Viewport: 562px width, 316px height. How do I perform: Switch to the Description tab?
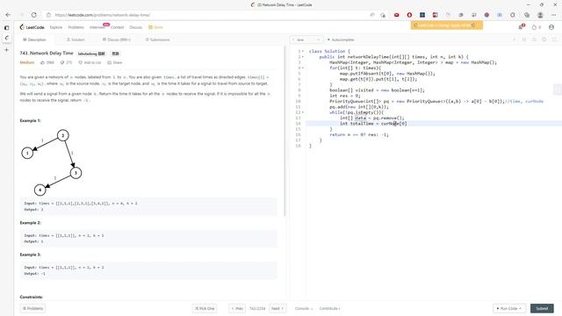click(34, 39)
